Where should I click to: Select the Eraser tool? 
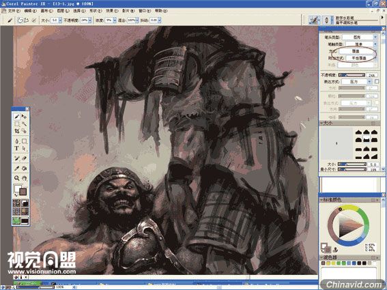pos(24,158)
